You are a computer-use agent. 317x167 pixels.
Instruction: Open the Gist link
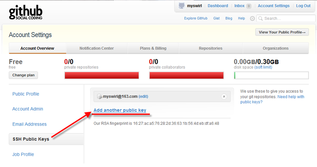216,19
